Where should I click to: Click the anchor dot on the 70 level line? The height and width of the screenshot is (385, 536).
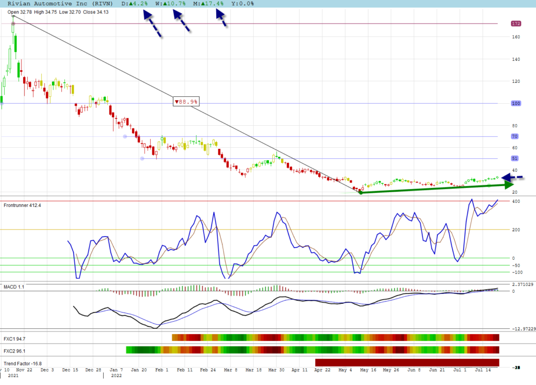(125, 137)
